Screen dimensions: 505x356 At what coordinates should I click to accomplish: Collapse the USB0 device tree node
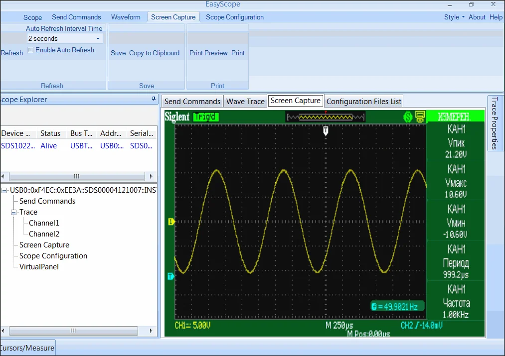pos(4,190)
